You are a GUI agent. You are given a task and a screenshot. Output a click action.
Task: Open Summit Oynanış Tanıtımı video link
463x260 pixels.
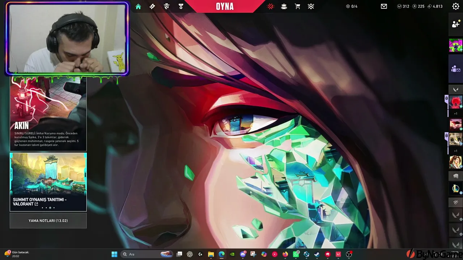(48, 182)
